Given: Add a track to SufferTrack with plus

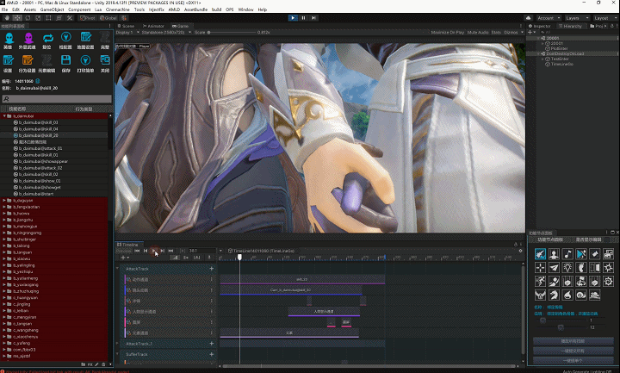Looking at the screenshot, I should 212,354.
